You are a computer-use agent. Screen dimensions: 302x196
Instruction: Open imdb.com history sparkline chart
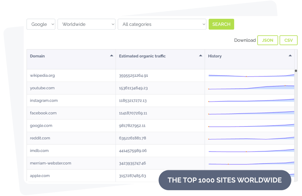tap(251, 151)
